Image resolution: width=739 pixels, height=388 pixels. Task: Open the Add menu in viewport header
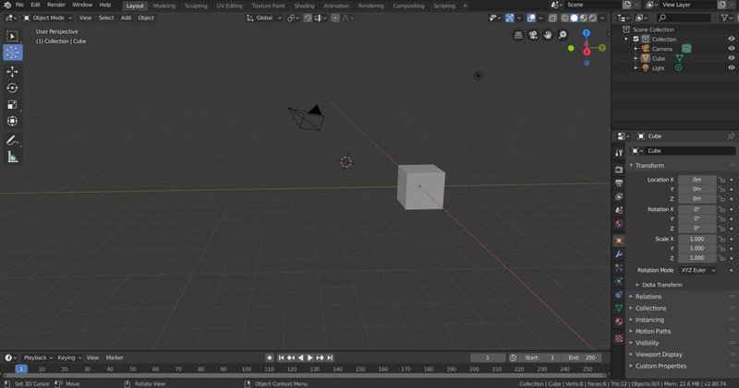click(126, 18)
